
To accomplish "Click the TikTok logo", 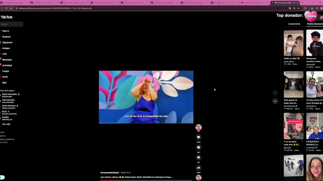I will (6, 17).
